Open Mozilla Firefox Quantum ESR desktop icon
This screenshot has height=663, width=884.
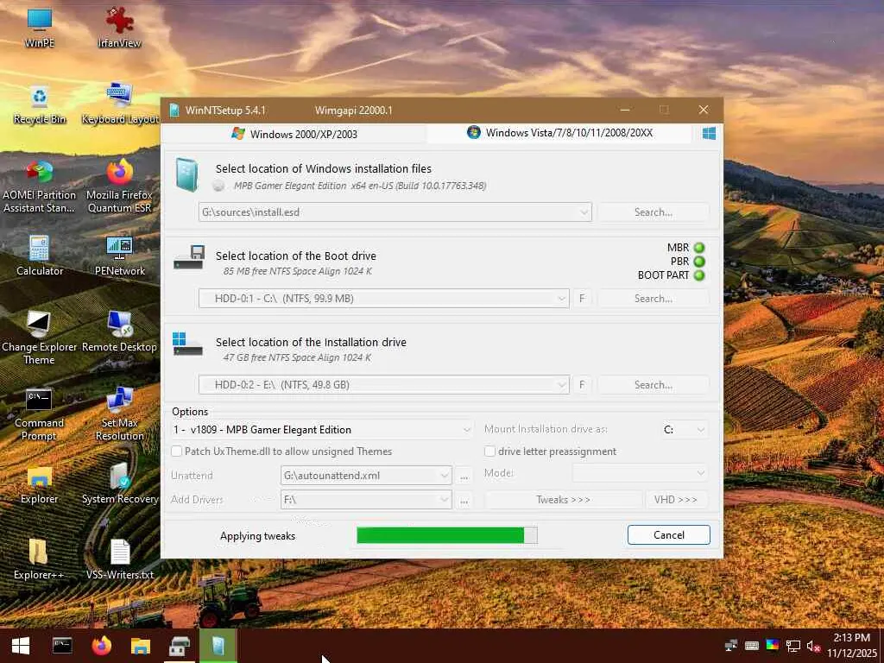click(x=119, y=187)
